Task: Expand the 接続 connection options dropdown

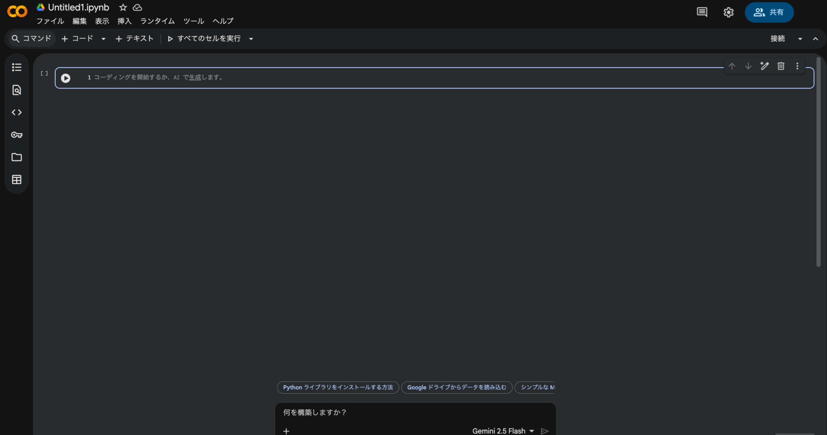Action: [800, 39]
